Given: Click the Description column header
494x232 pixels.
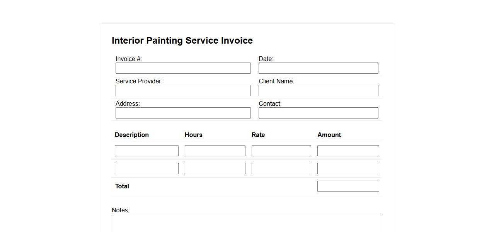Looking at the screenshot, I should pos(132,135).
